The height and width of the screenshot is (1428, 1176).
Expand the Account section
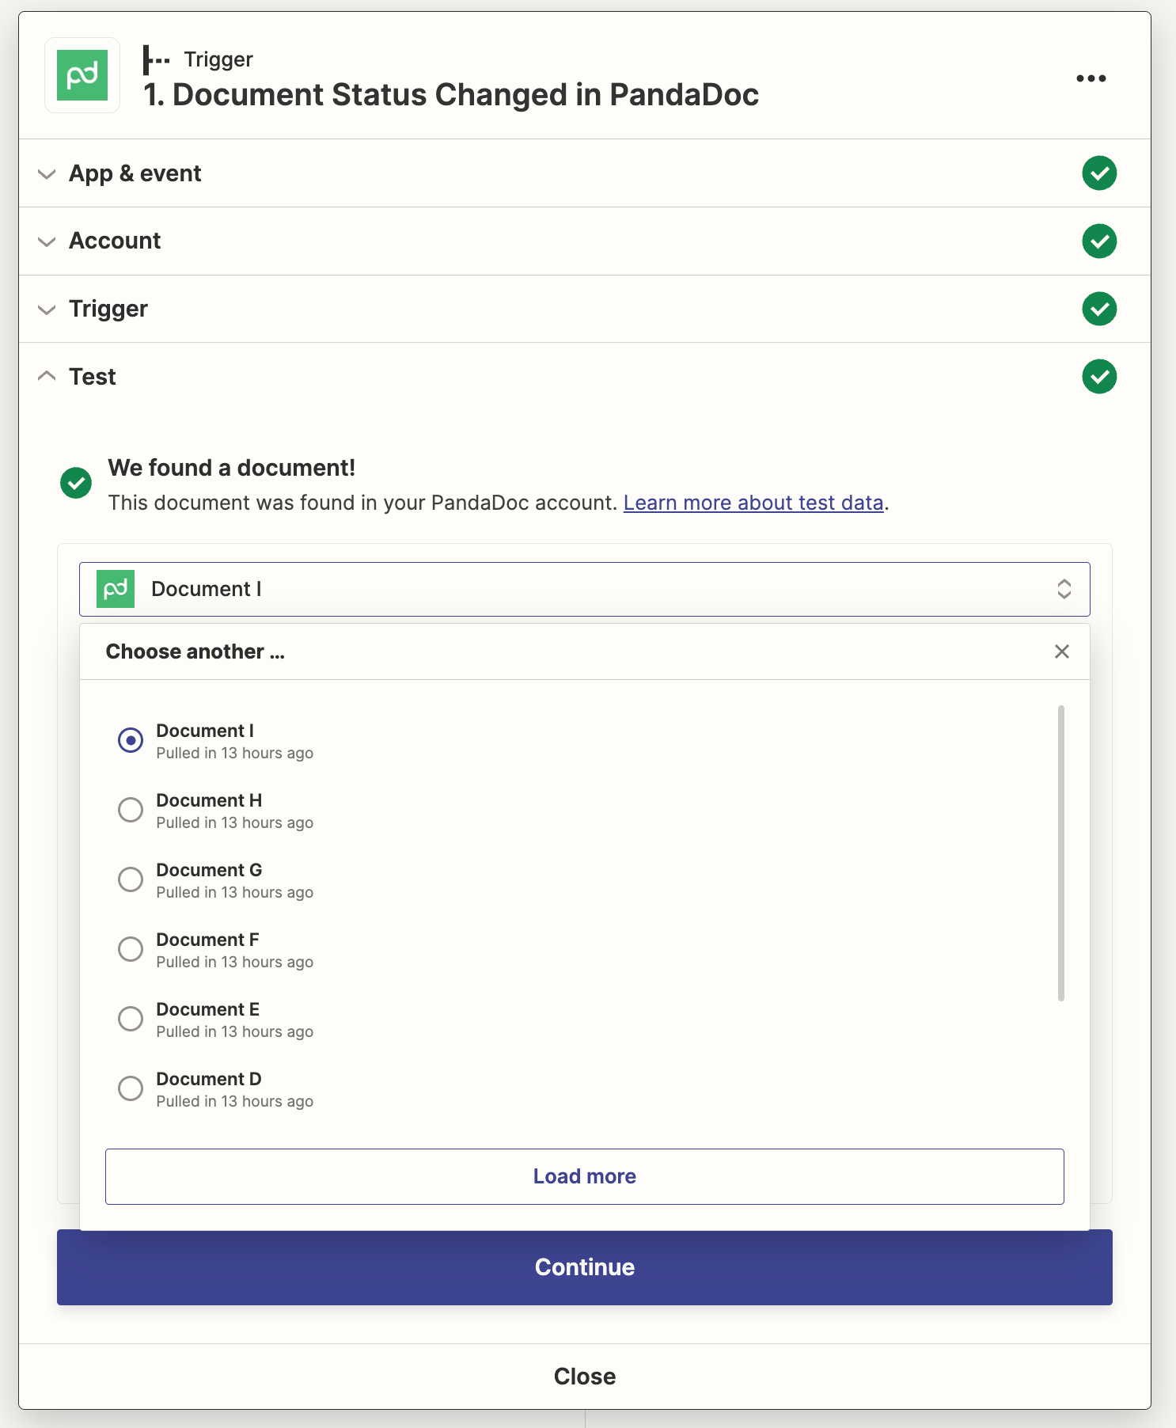point(47,241)
